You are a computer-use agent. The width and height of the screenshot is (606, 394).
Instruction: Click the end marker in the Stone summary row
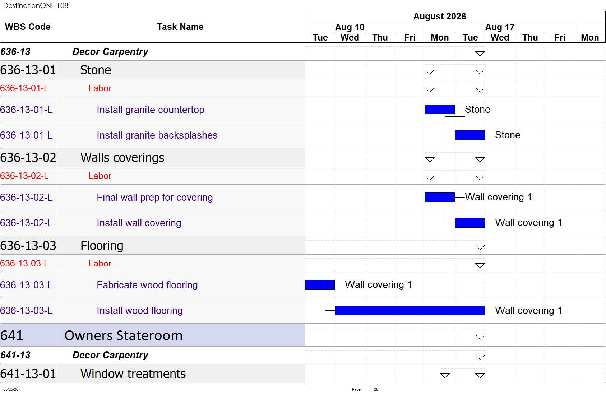pyautogui.click(x=480, y=72)
